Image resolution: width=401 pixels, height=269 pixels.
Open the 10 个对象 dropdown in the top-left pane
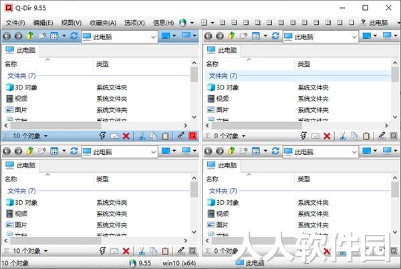point(29,136)
